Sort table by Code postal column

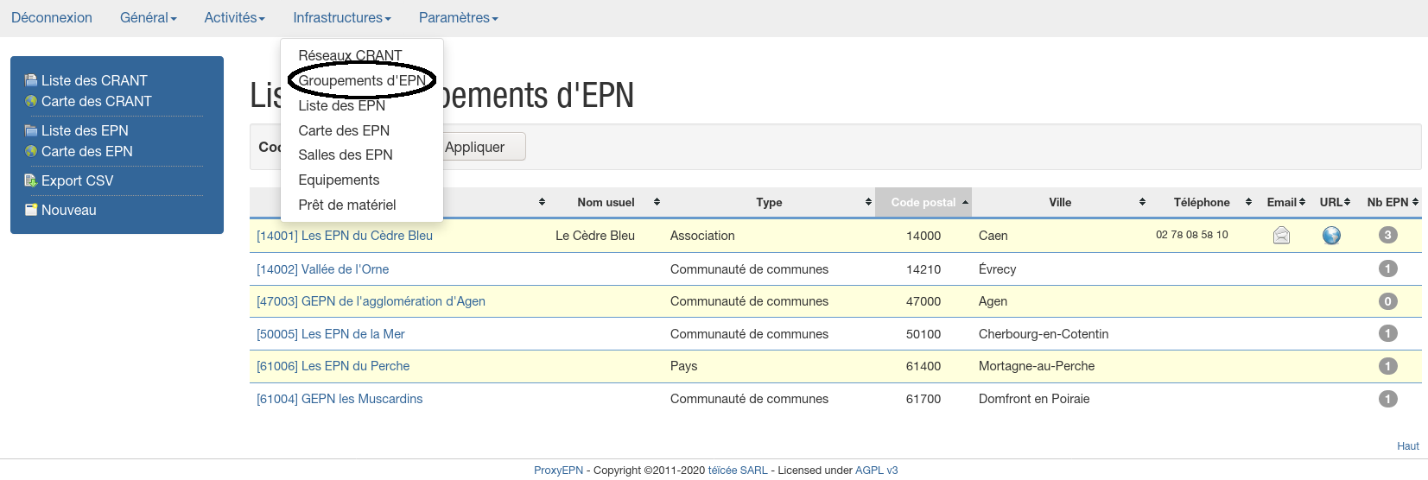(923, 202)
